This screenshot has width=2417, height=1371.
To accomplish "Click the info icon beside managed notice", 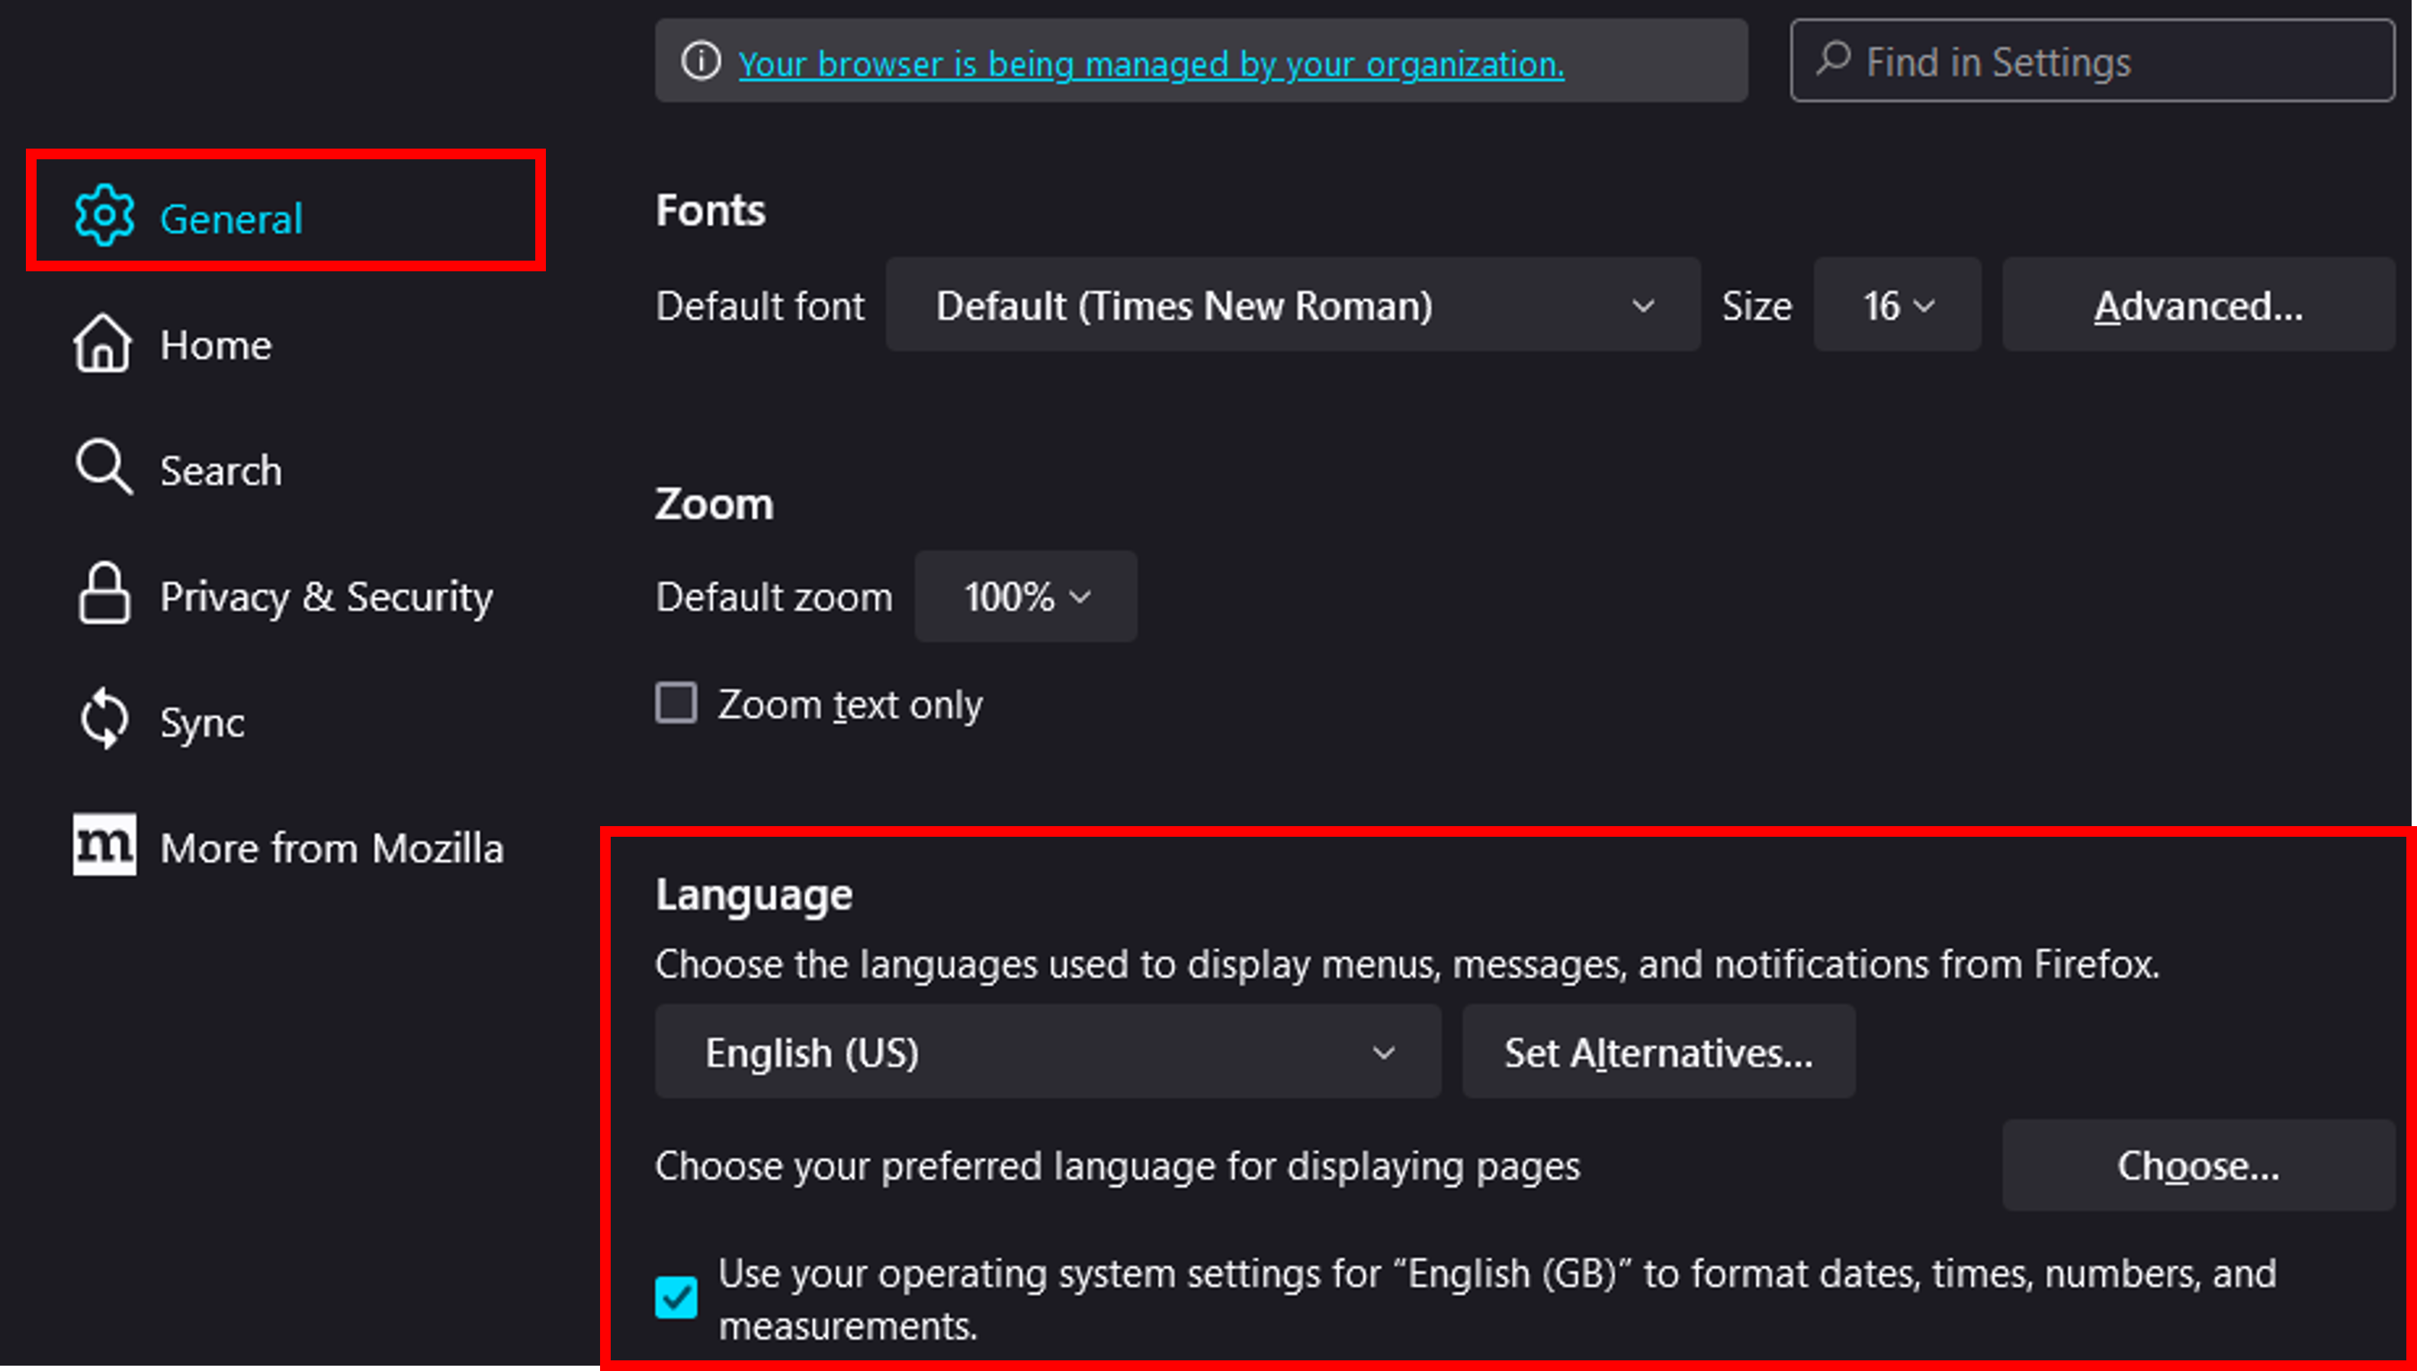I will (x=701, y=62).
